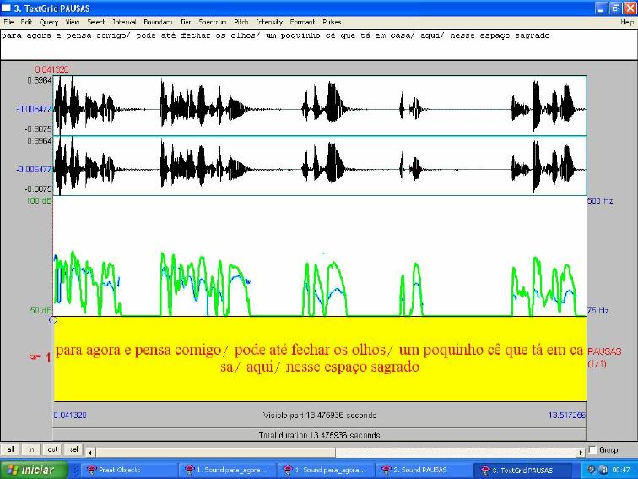
Task: Click the system tray clock 00:47
Action: 621,470
